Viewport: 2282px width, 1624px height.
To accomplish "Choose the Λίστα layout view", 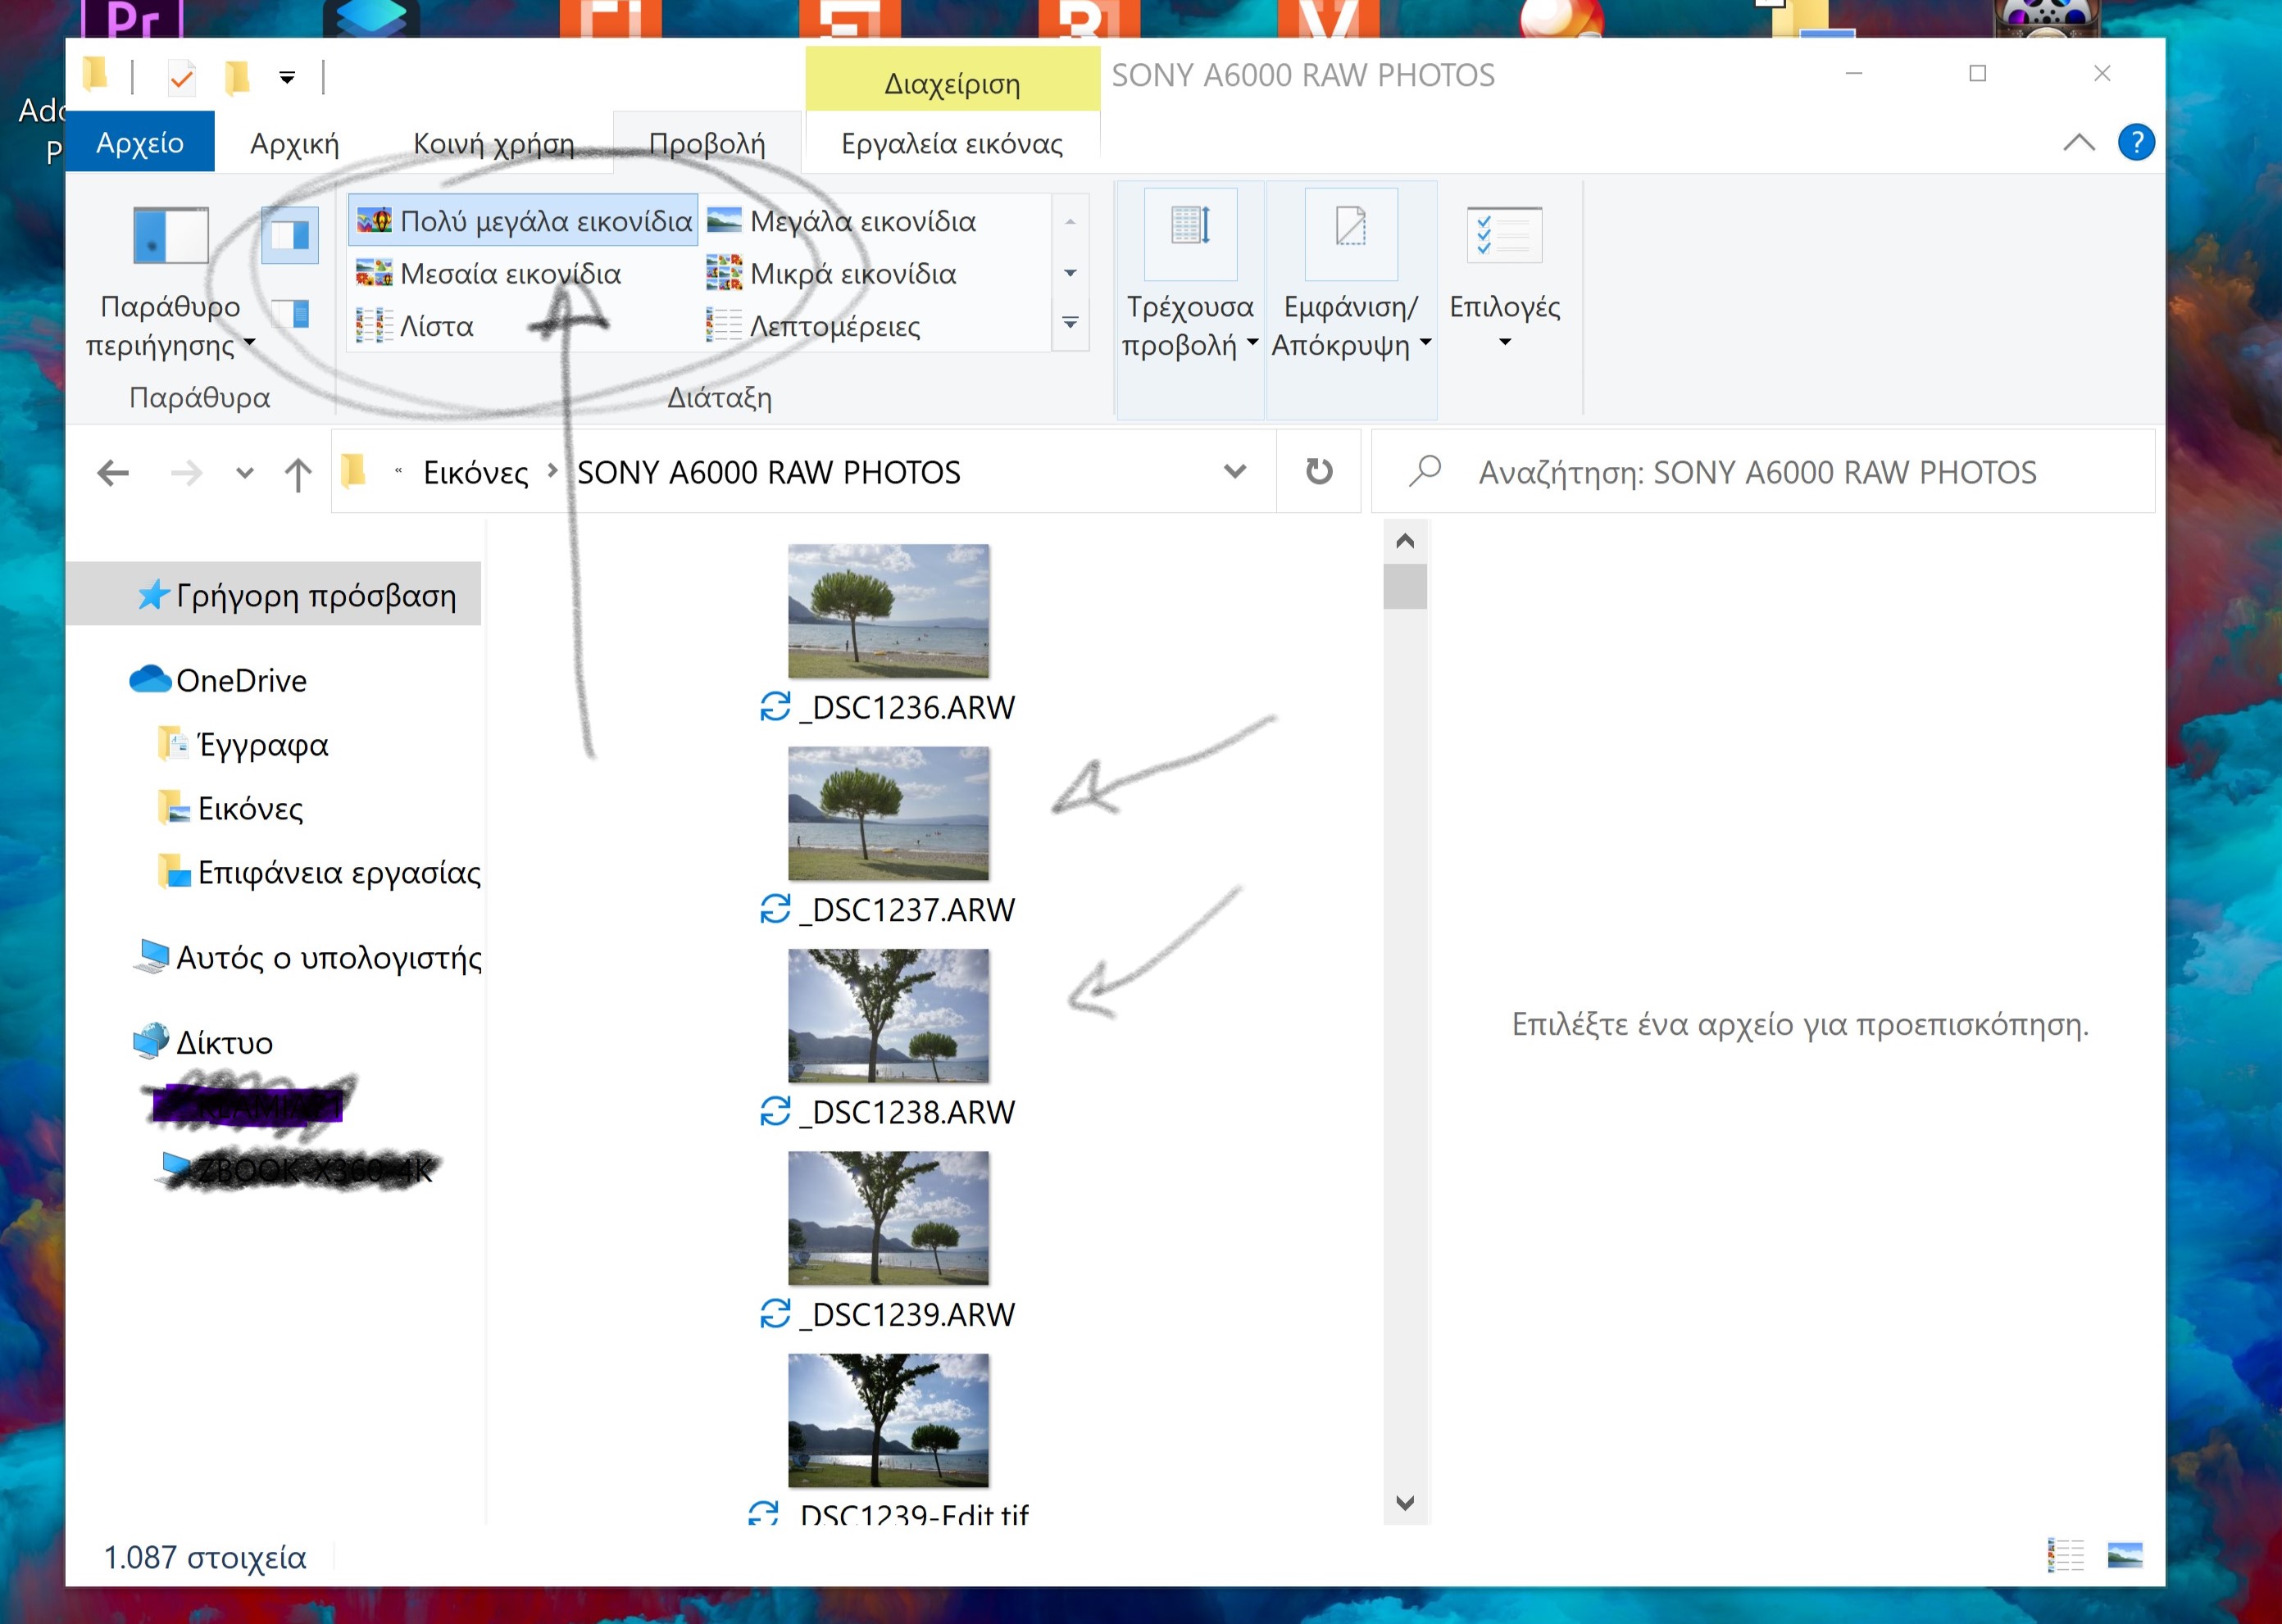I will click(x=414, y=326).
